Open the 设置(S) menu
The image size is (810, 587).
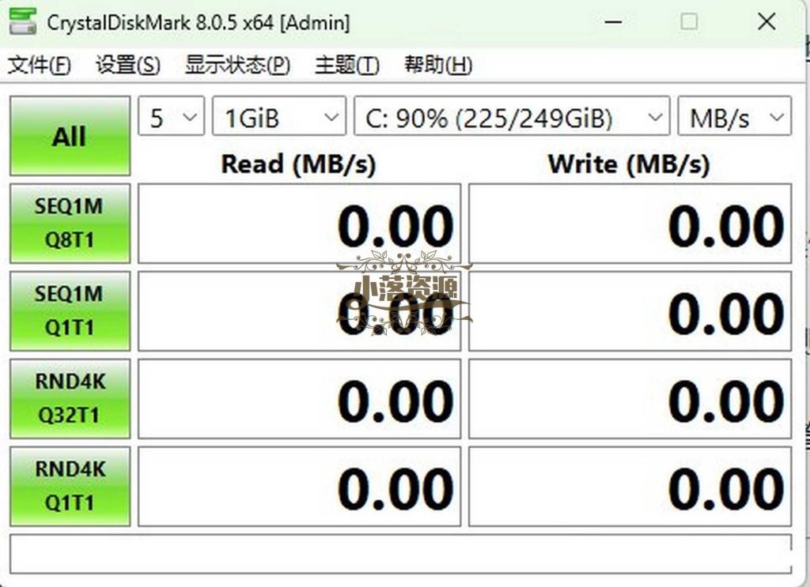pos(127,66)
